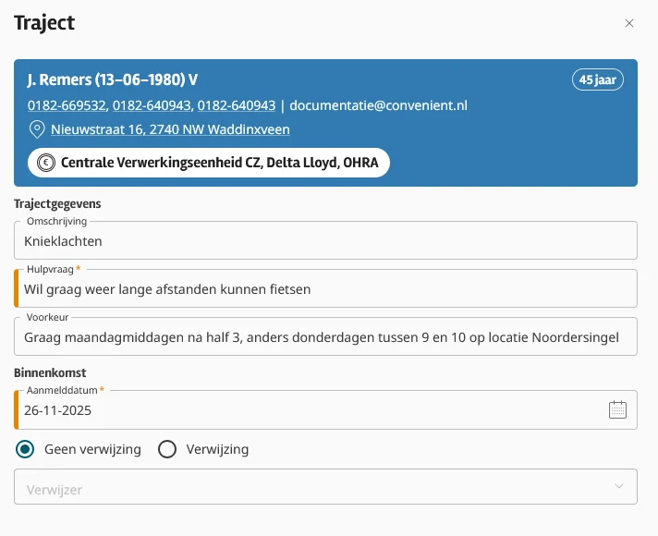Click patient name J. Remers header

coord(113,79)
